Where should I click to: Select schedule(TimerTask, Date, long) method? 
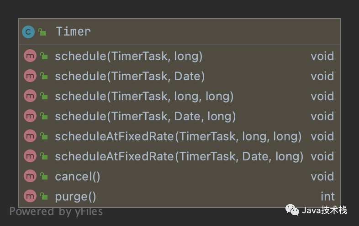point(179,116)
